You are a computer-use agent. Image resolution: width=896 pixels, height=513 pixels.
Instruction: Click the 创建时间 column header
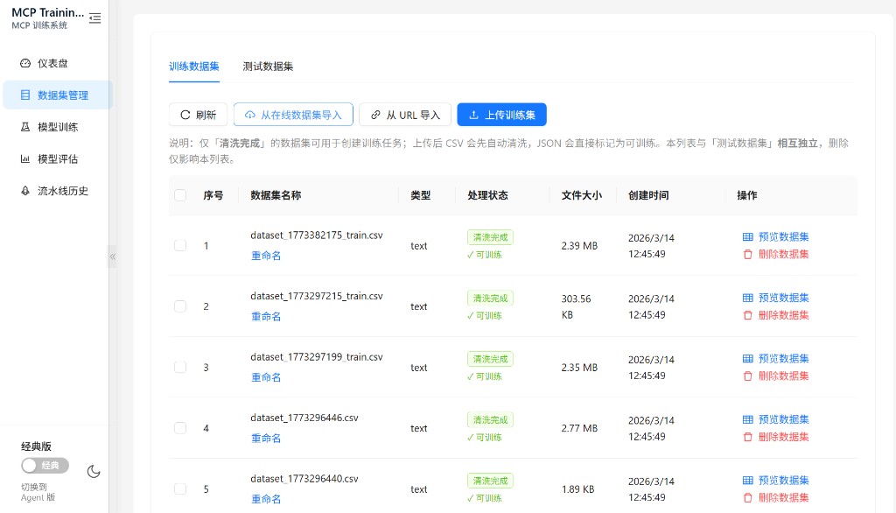click(648, 195)
